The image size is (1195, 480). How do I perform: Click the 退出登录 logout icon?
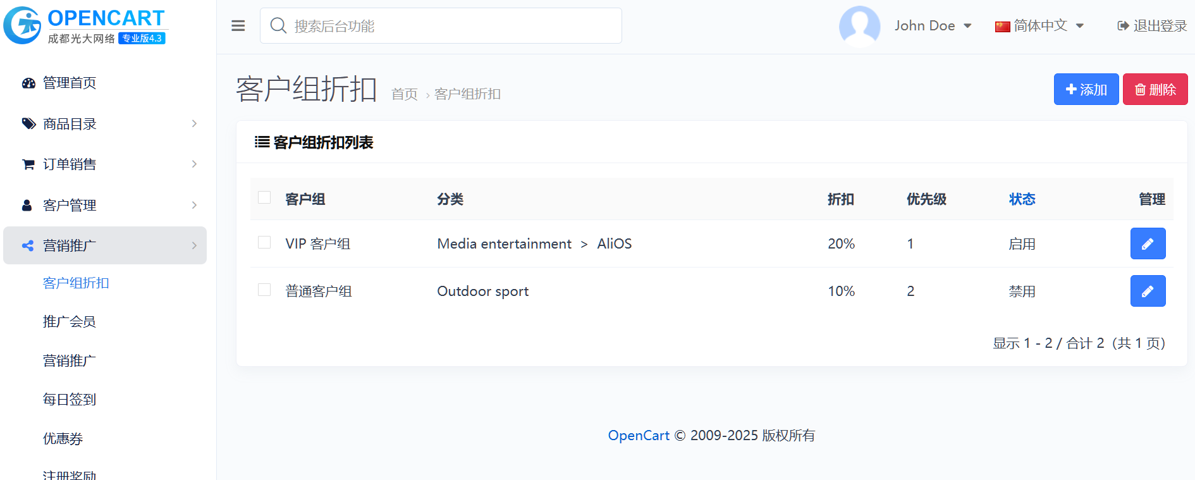coord(1123,26)
